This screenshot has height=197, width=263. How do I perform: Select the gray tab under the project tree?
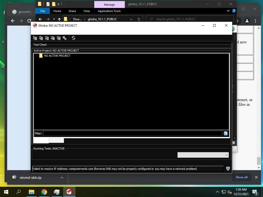click(56, 140)
